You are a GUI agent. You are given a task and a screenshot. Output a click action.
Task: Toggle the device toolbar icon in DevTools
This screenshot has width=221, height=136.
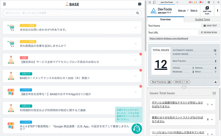point(154,2)
